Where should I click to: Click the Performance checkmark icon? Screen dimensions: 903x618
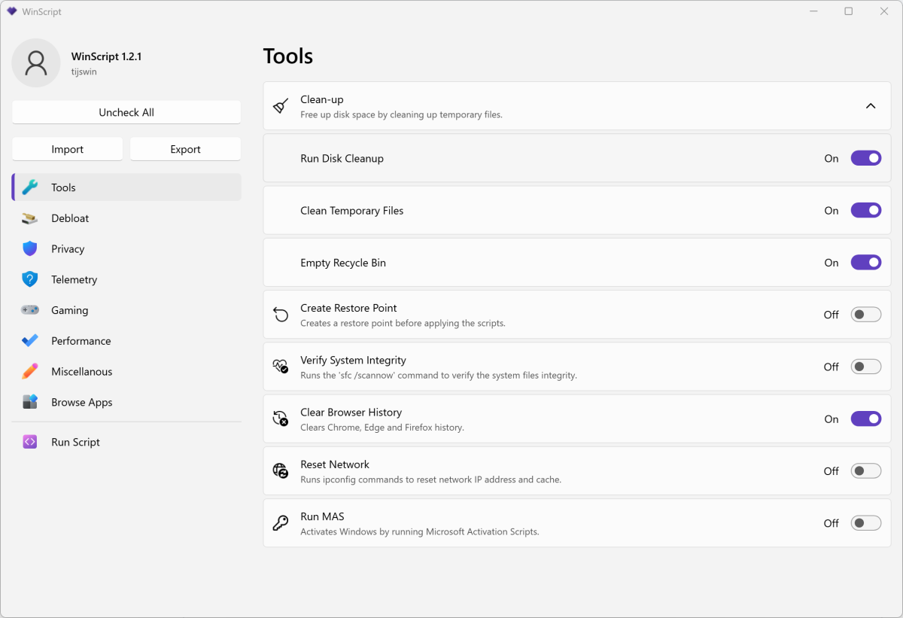pyautogui.click(x=30, y=341)
